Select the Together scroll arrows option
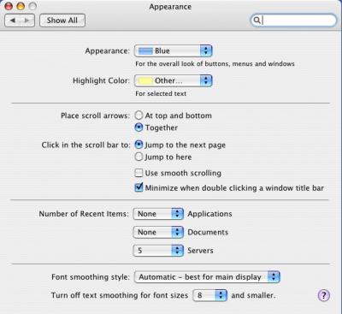The height and width of the screenshot is (314, 342). click(x=139, y=127)
